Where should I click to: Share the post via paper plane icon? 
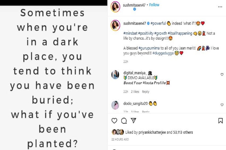point(133,121)
